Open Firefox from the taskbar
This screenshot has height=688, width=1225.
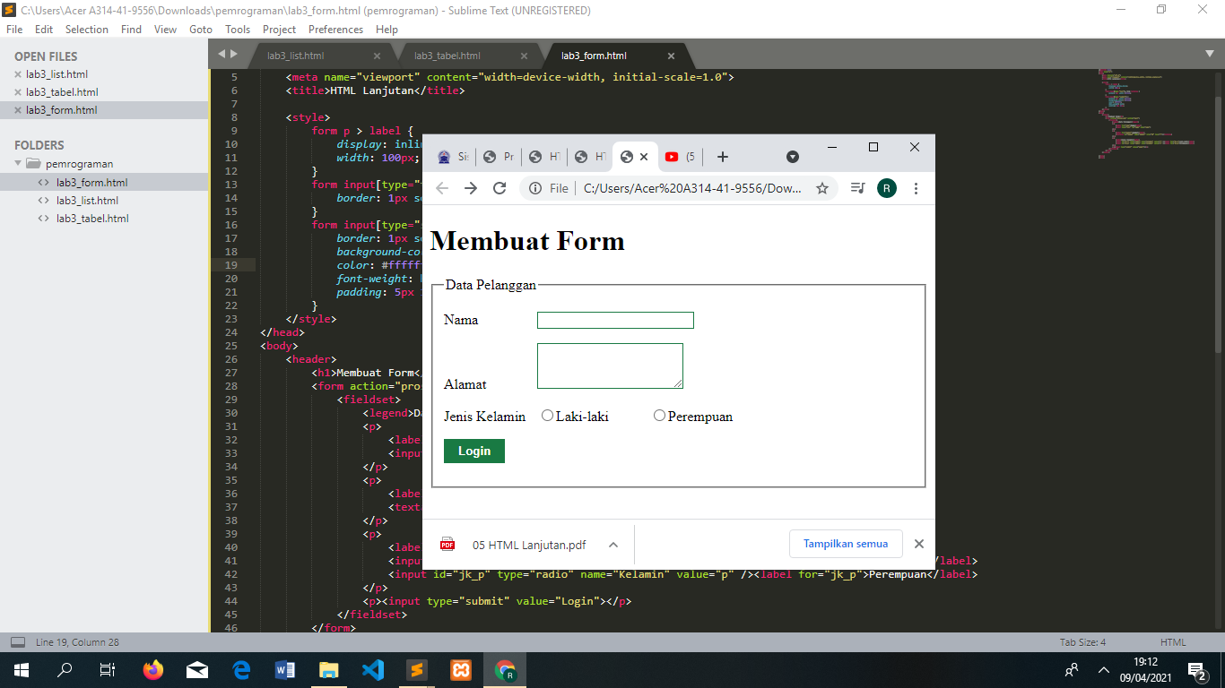152,669
